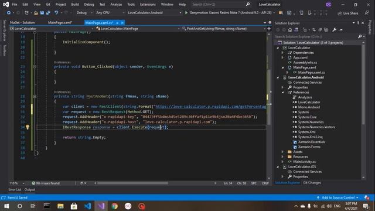Screen dimensions: 375x211
Task: Click the Navigate Backward toolbar icon
Action: pyautogui.click(x=9, y=13)
